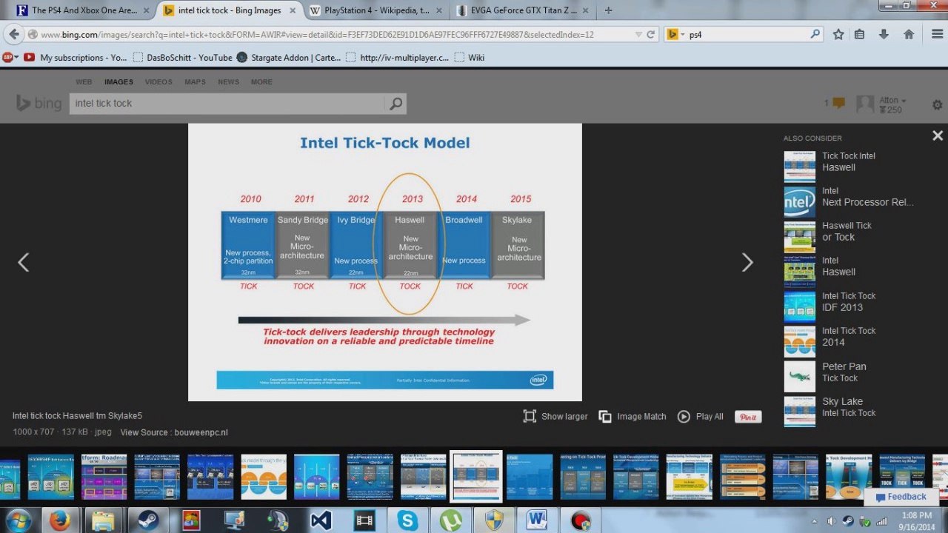The height and width of the screenshot is (533, 948).
Task: Click the Bing logo
Action: coord(39,104)
